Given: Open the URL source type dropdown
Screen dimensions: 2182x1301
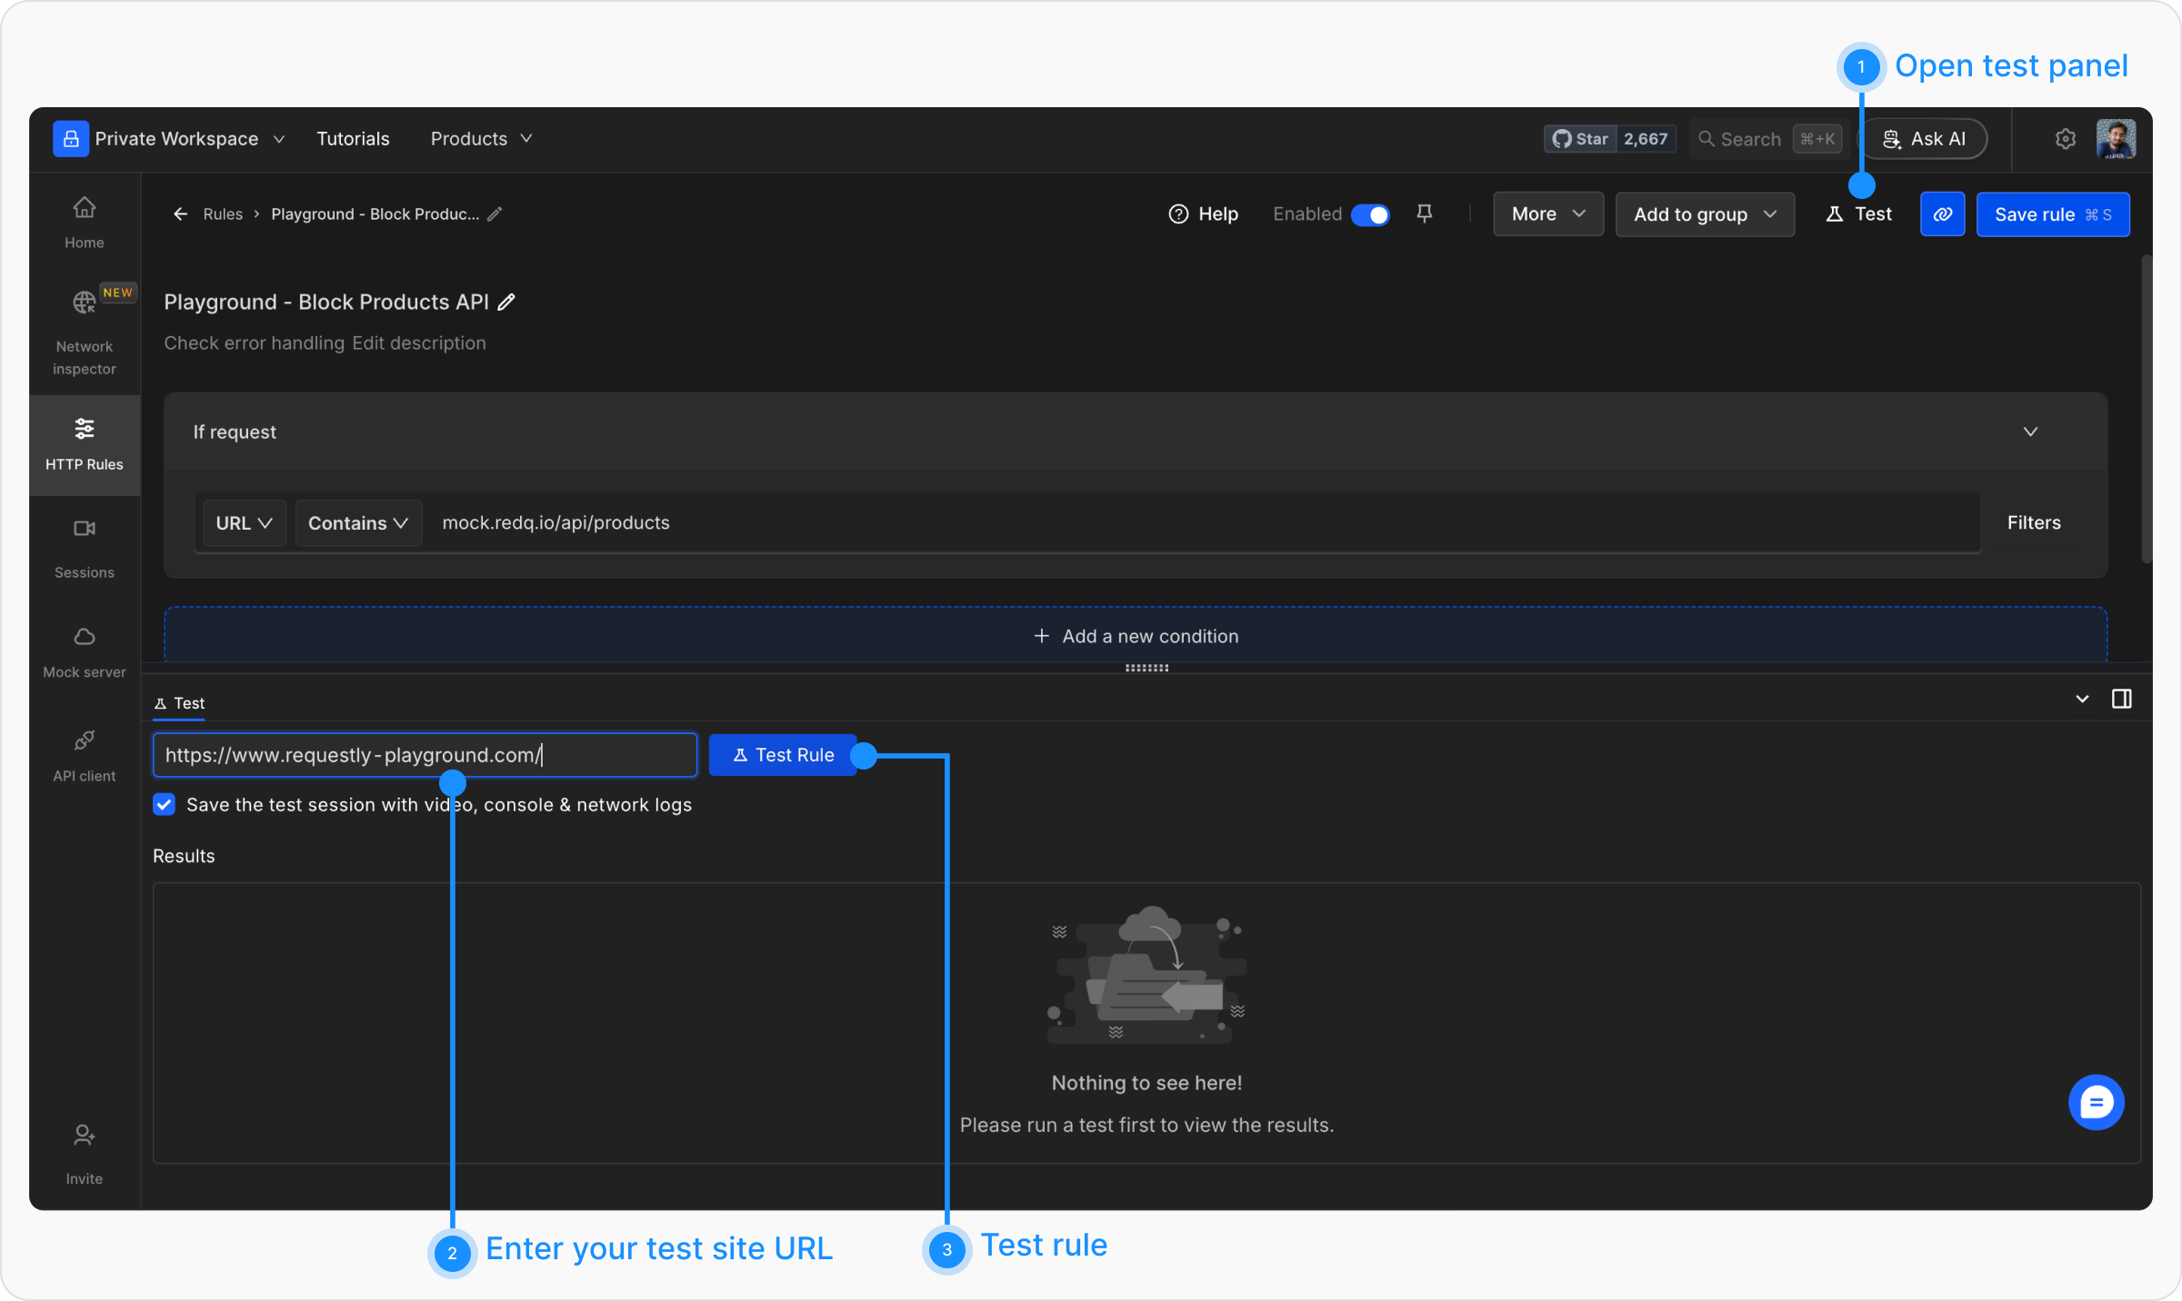Looking at the screenshot, I should 244,523.
